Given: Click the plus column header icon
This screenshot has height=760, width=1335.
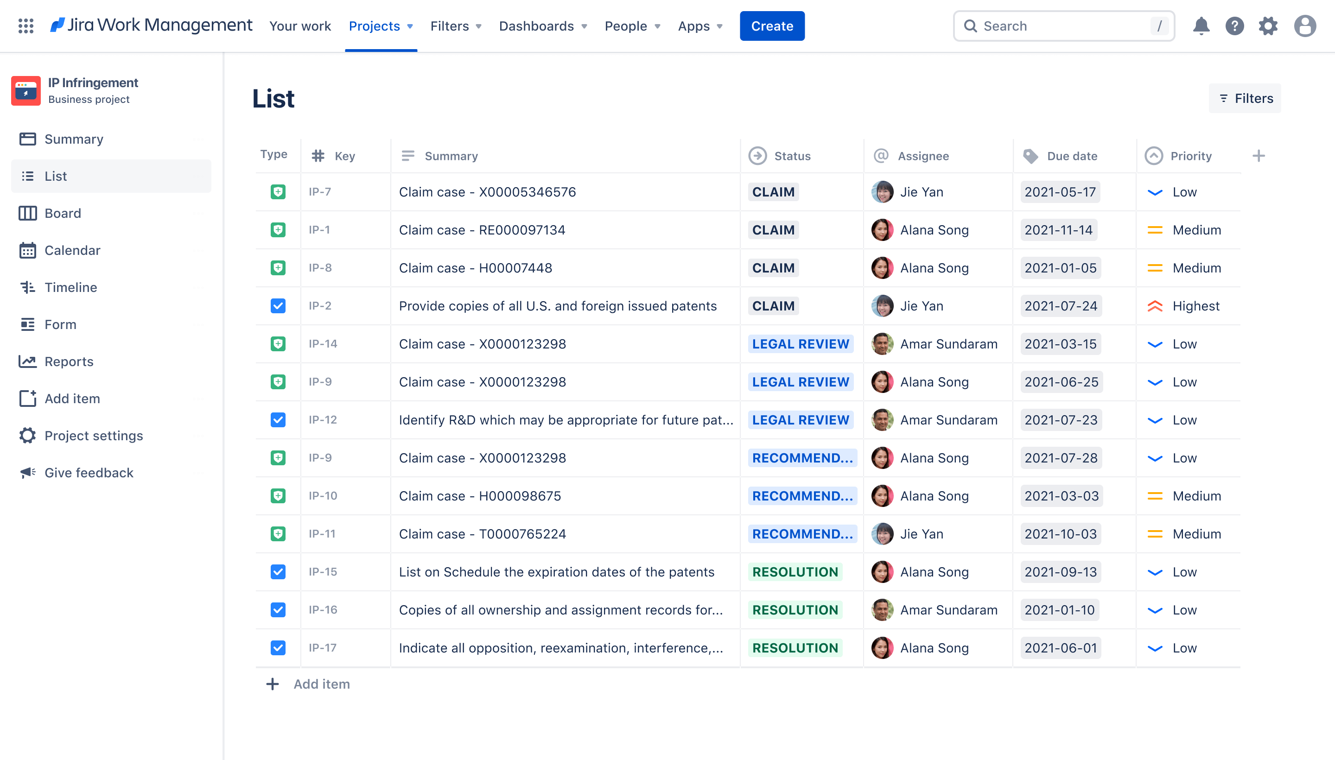Looking at the screenshot, I should (x=1257, y=155).
